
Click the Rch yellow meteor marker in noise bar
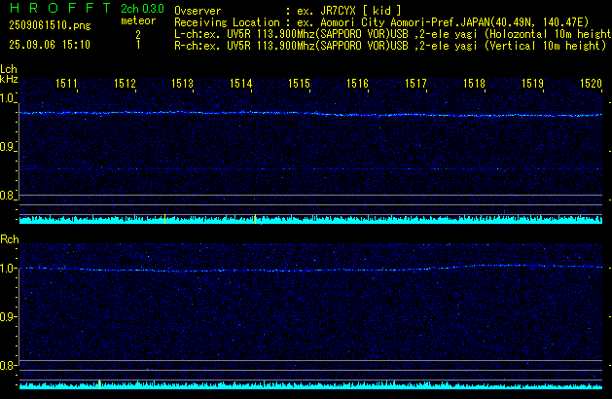coord(99,384)
